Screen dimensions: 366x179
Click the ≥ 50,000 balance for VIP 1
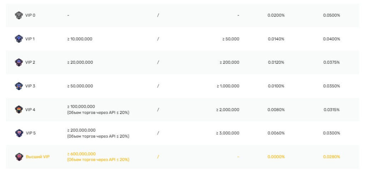(231, 39)
